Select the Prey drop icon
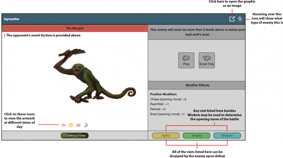The height and width of the screenshot is (158, 283). 186,60
